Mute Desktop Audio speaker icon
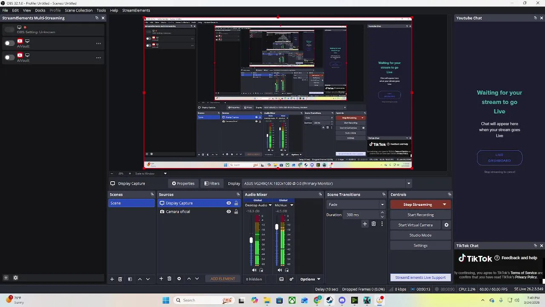 [x=254, y=270]
